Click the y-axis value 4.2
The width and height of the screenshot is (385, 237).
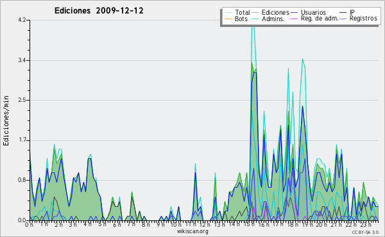[22, 20]
